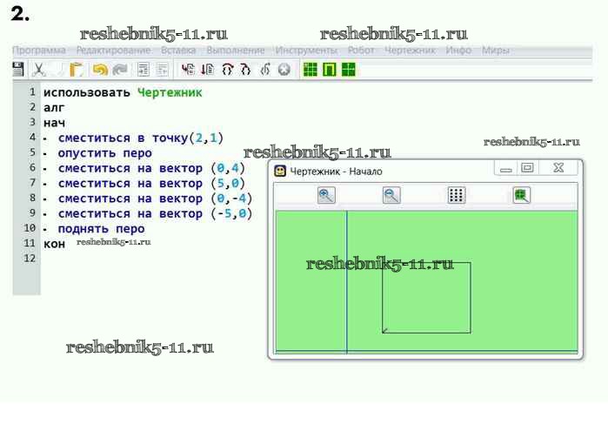Screen dimensions: 608x431
Task: Click the Stop execution round icon
Action: click(284, 70)
